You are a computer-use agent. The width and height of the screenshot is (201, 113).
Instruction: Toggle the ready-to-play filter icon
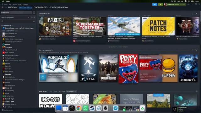click(34, 18)
